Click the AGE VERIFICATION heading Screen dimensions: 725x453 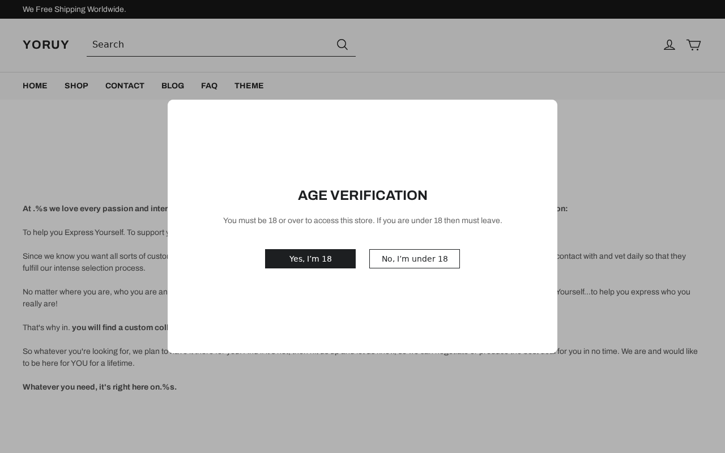tap(362, 195)
